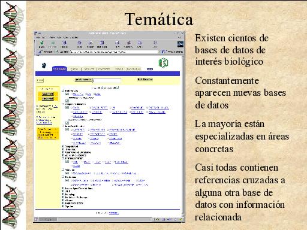Viewport: 307px width, 230px height.
Task: Click the Netscape N logo icon
Action: click(180, 44)
